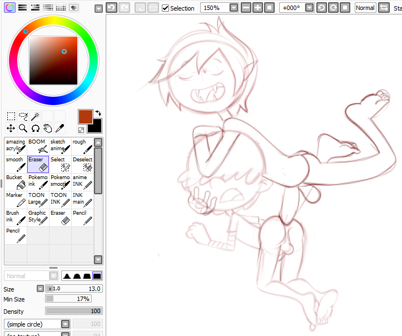This screenshot has height=336, width=402.
Task: Select the rectangular Selection tool
Action: 11,116
